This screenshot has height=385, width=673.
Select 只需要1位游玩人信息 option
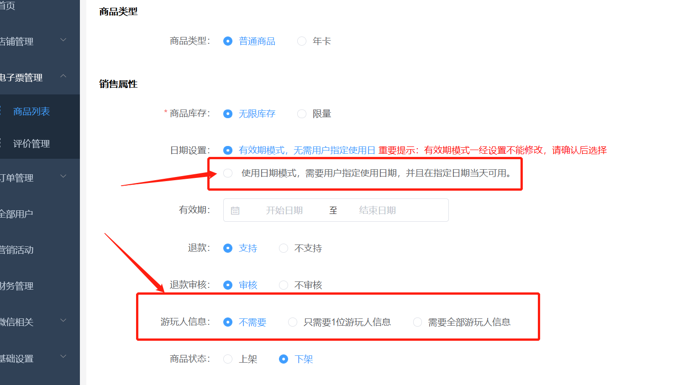[x=293, y=322]
